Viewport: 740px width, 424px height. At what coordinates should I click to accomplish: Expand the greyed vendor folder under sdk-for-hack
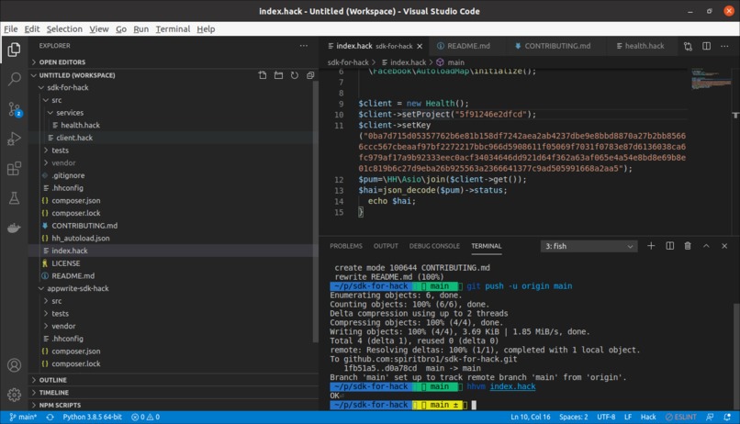click(x=63, y=162)
